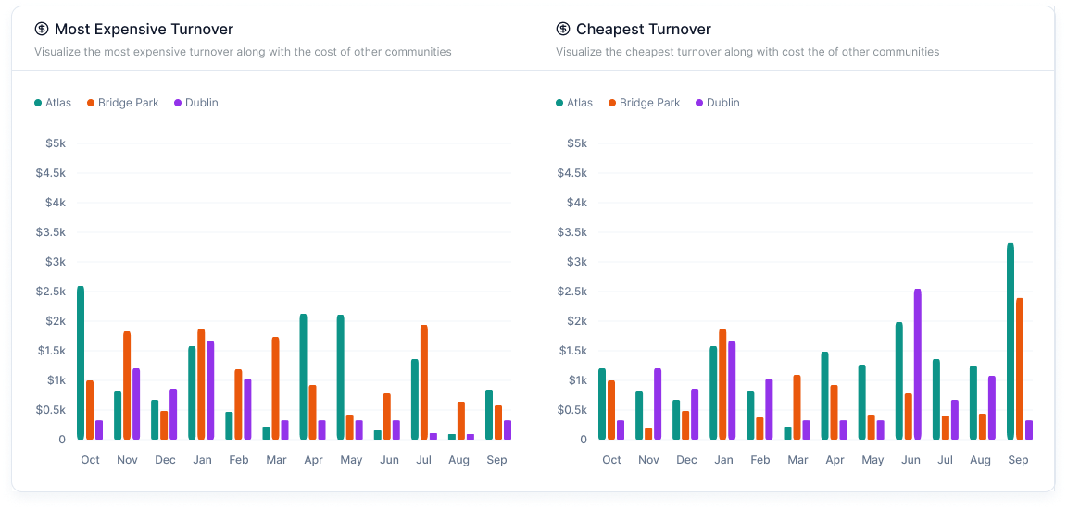Image resolution: width=1067 pixels, height=509 pixels.
Task: Click dollar icon beside Most Expensive Turnover
Action: pyautogui.click(x=42, y=30)
